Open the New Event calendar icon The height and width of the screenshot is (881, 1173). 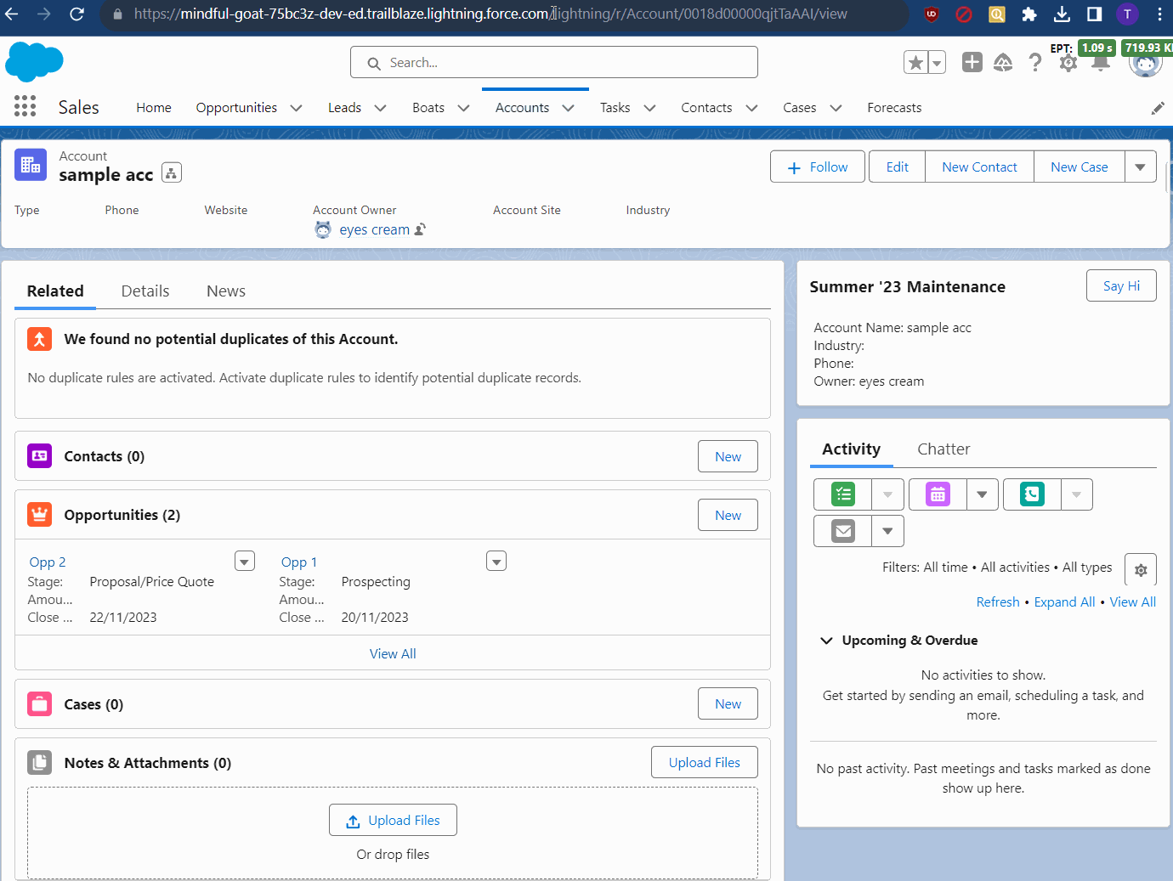937,494
